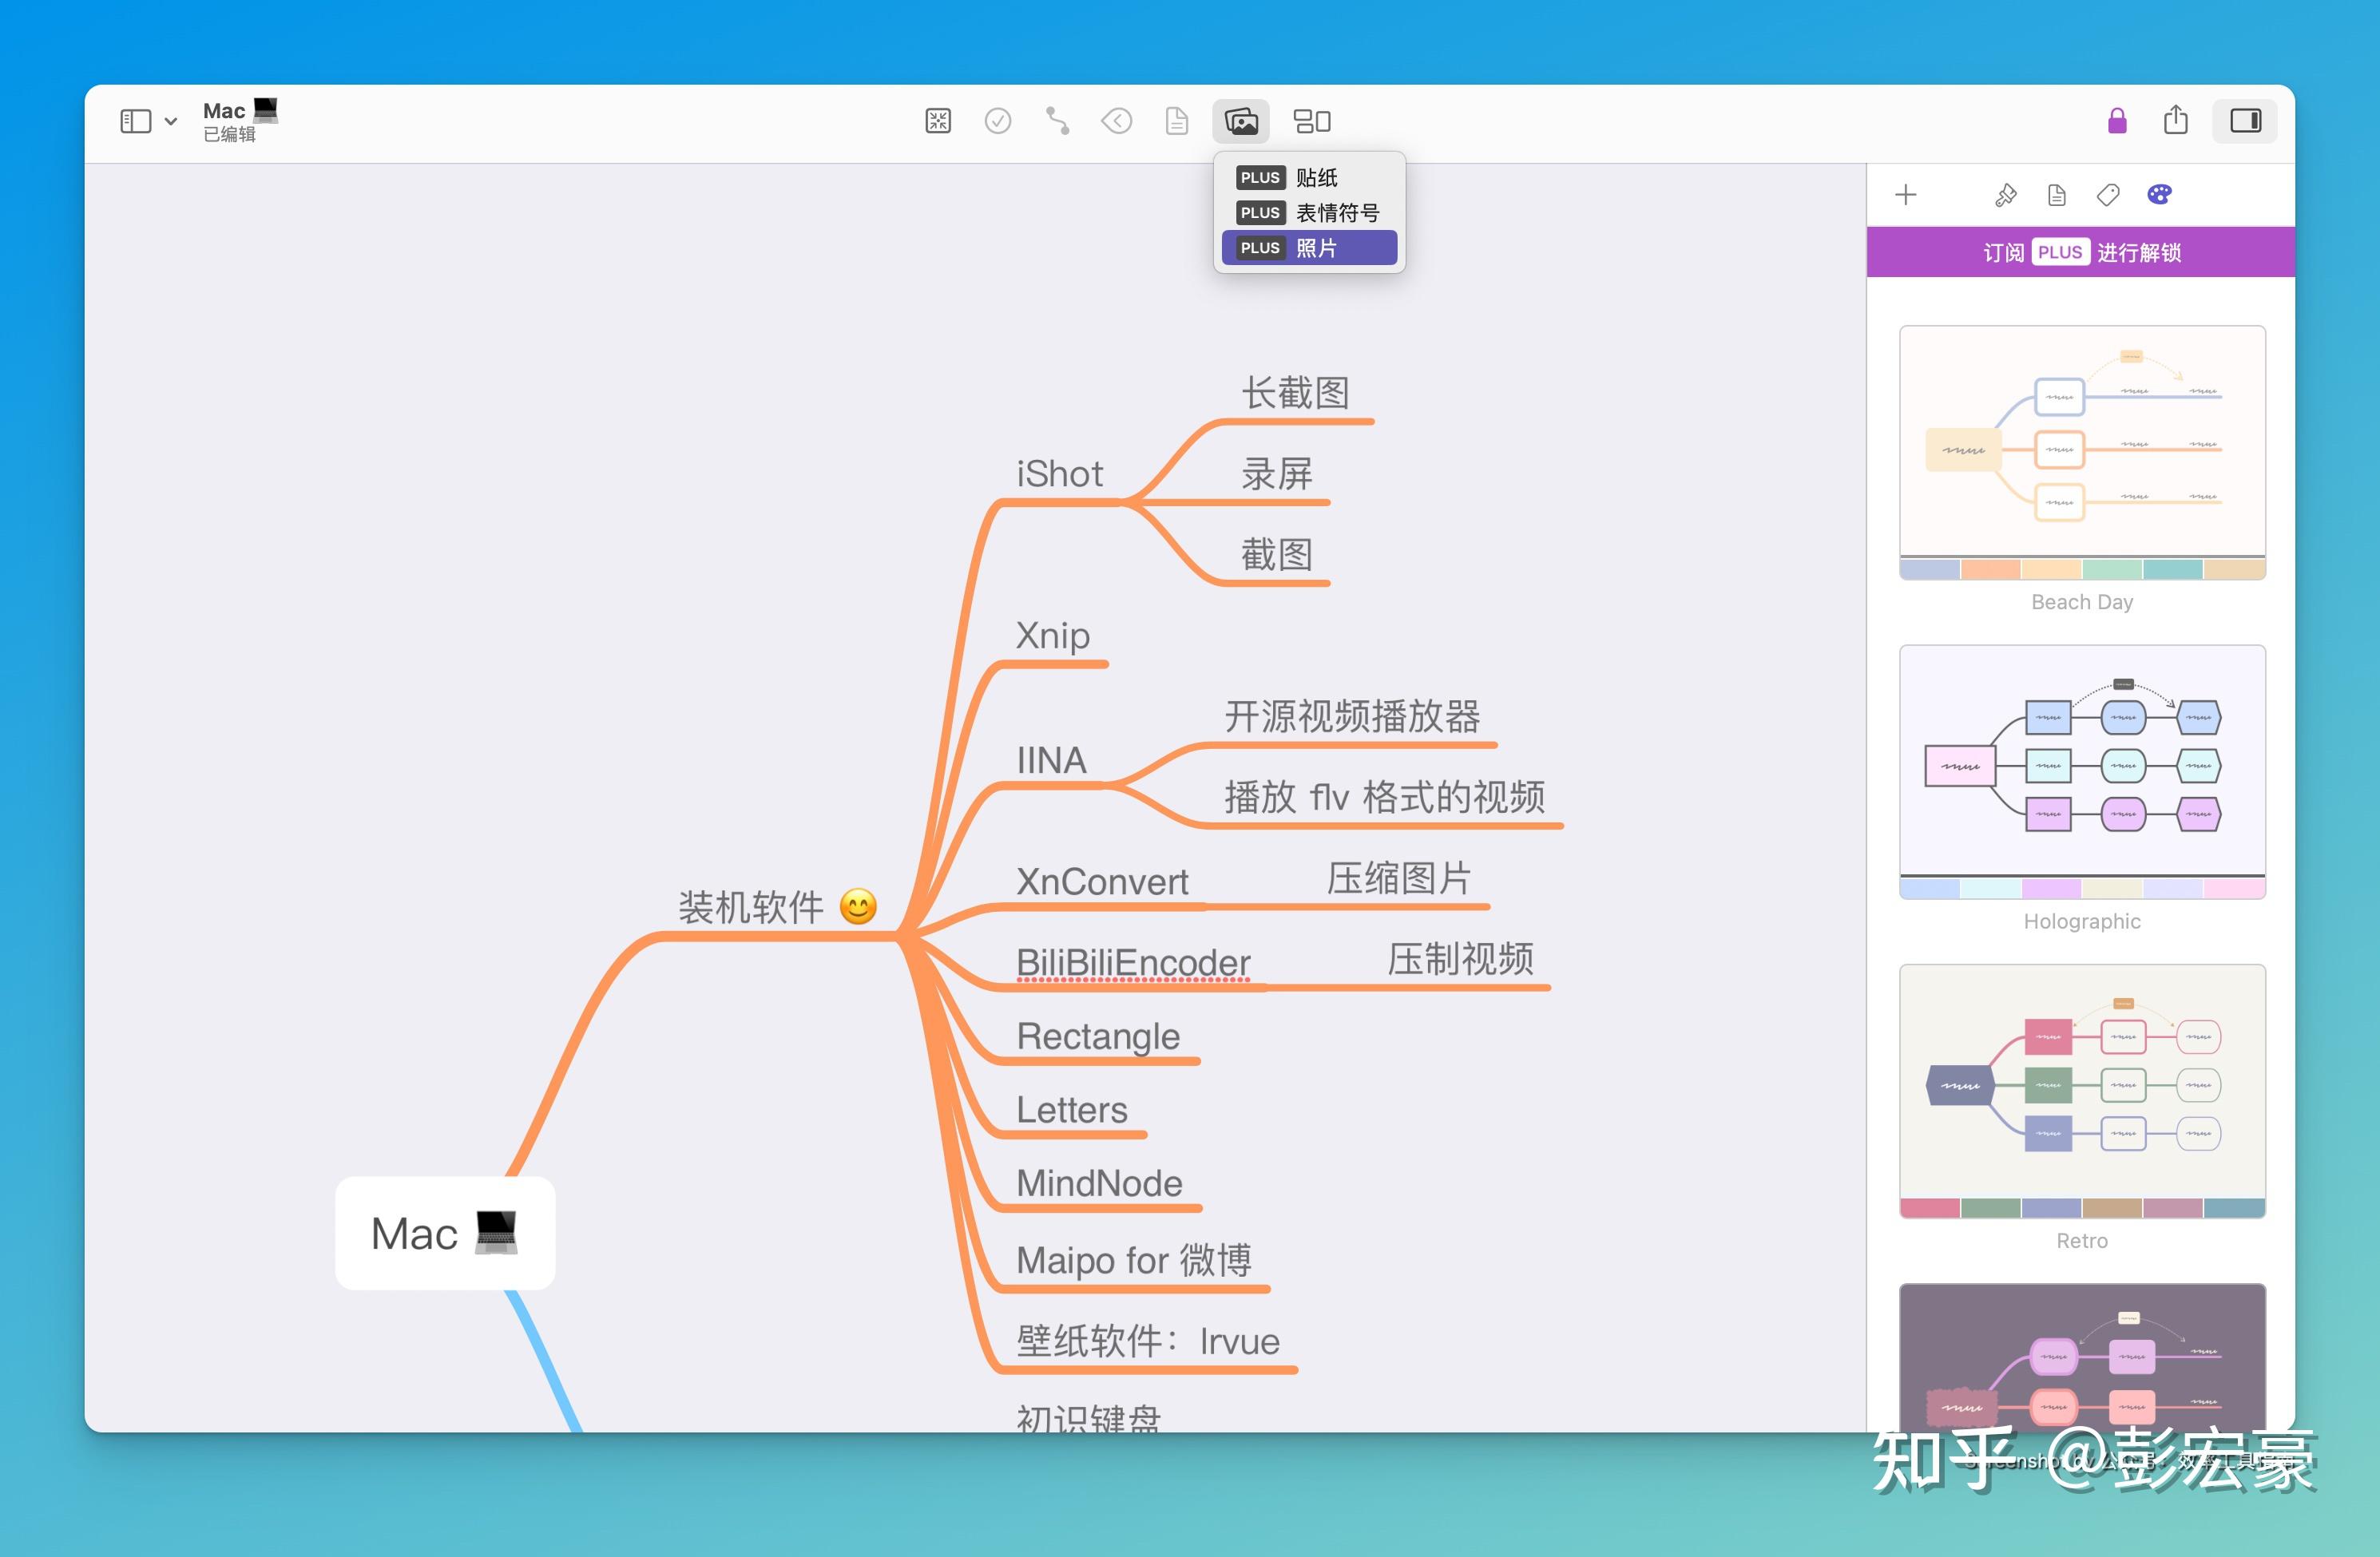Open the document title dropdown chevron
Screen dimensions: 2380x1557
point(170,121)
